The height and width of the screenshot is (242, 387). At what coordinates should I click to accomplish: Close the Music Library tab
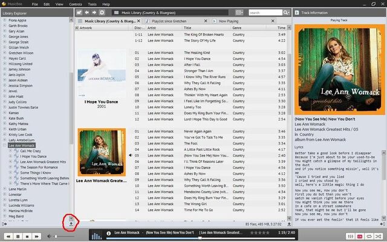138,21
